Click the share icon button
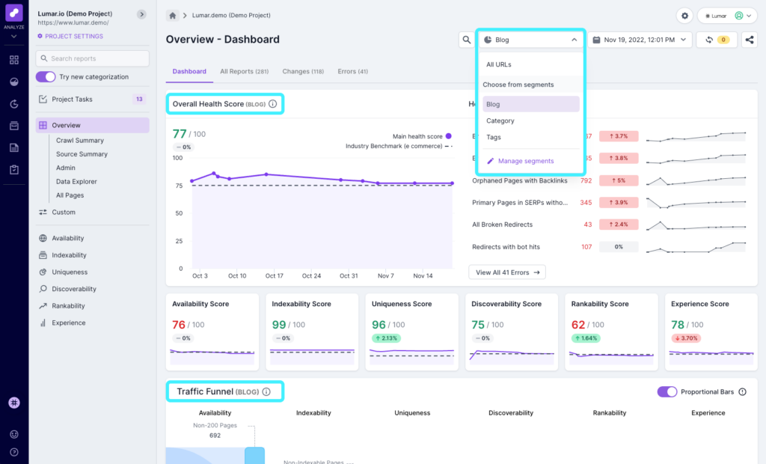 tap(750, 40)
